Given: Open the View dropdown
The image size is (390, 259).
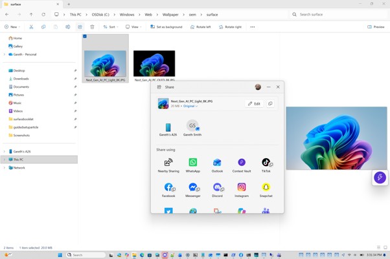Looking at the screenshot, I should click(133, 26).
